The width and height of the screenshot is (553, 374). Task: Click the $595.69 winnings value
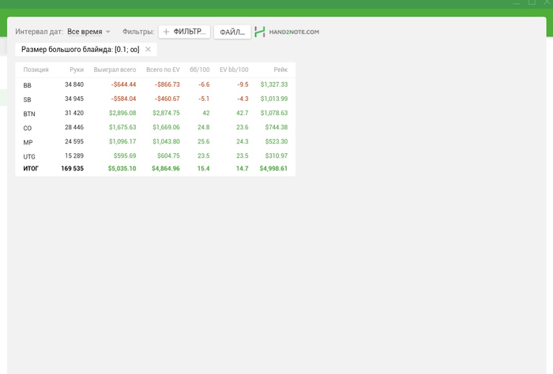[x=125, y=155]
